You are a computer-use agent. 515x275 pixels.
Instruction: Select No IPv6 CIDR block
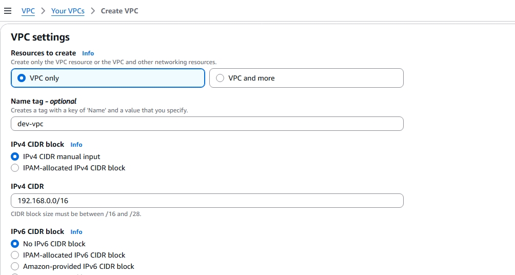15,244
